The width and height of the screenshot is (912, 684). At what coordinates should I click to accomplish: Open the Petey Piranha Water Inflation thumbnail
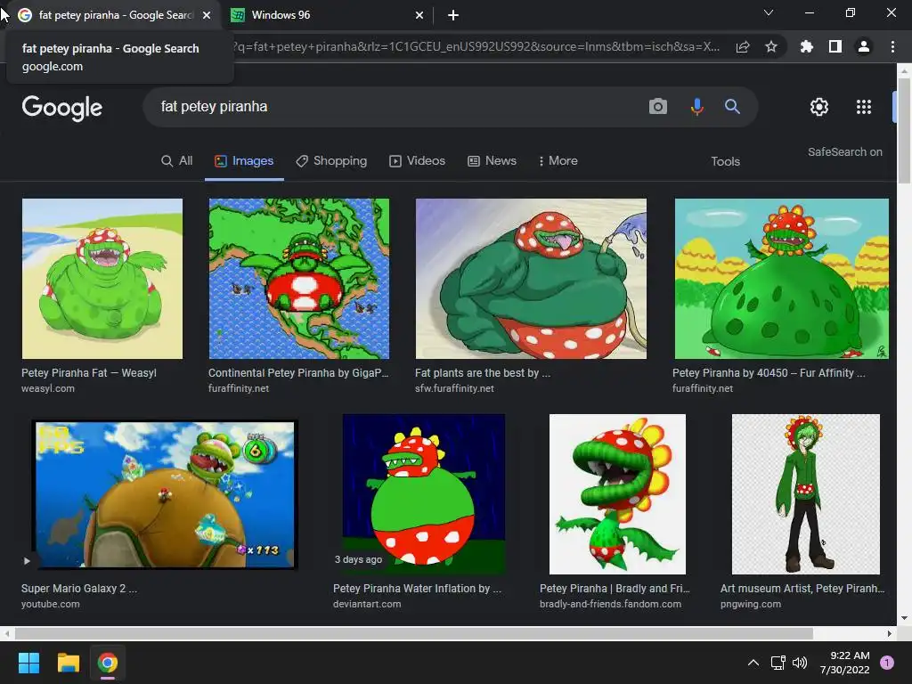(x=423, y=494)
